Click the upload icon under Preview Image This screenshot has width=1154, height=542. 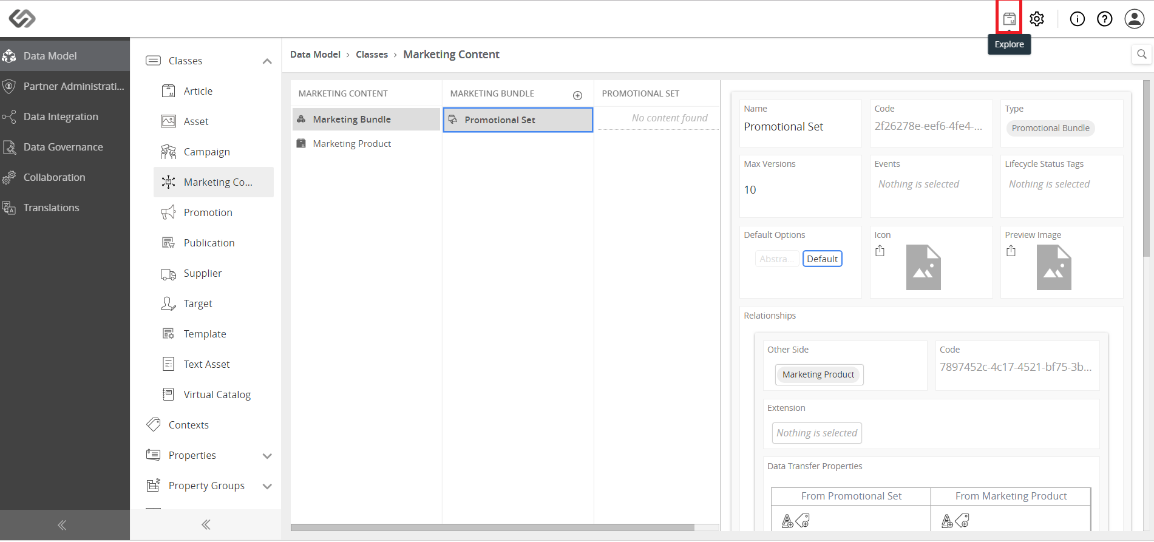(1011, 251)
